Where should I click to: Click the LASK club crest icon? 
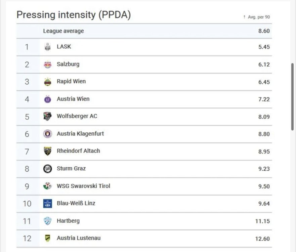click(x=48, y=47)
